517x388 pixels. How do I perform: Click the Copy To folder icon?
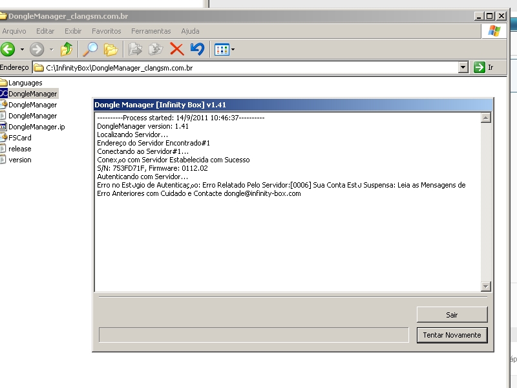[x=156, y=50]
